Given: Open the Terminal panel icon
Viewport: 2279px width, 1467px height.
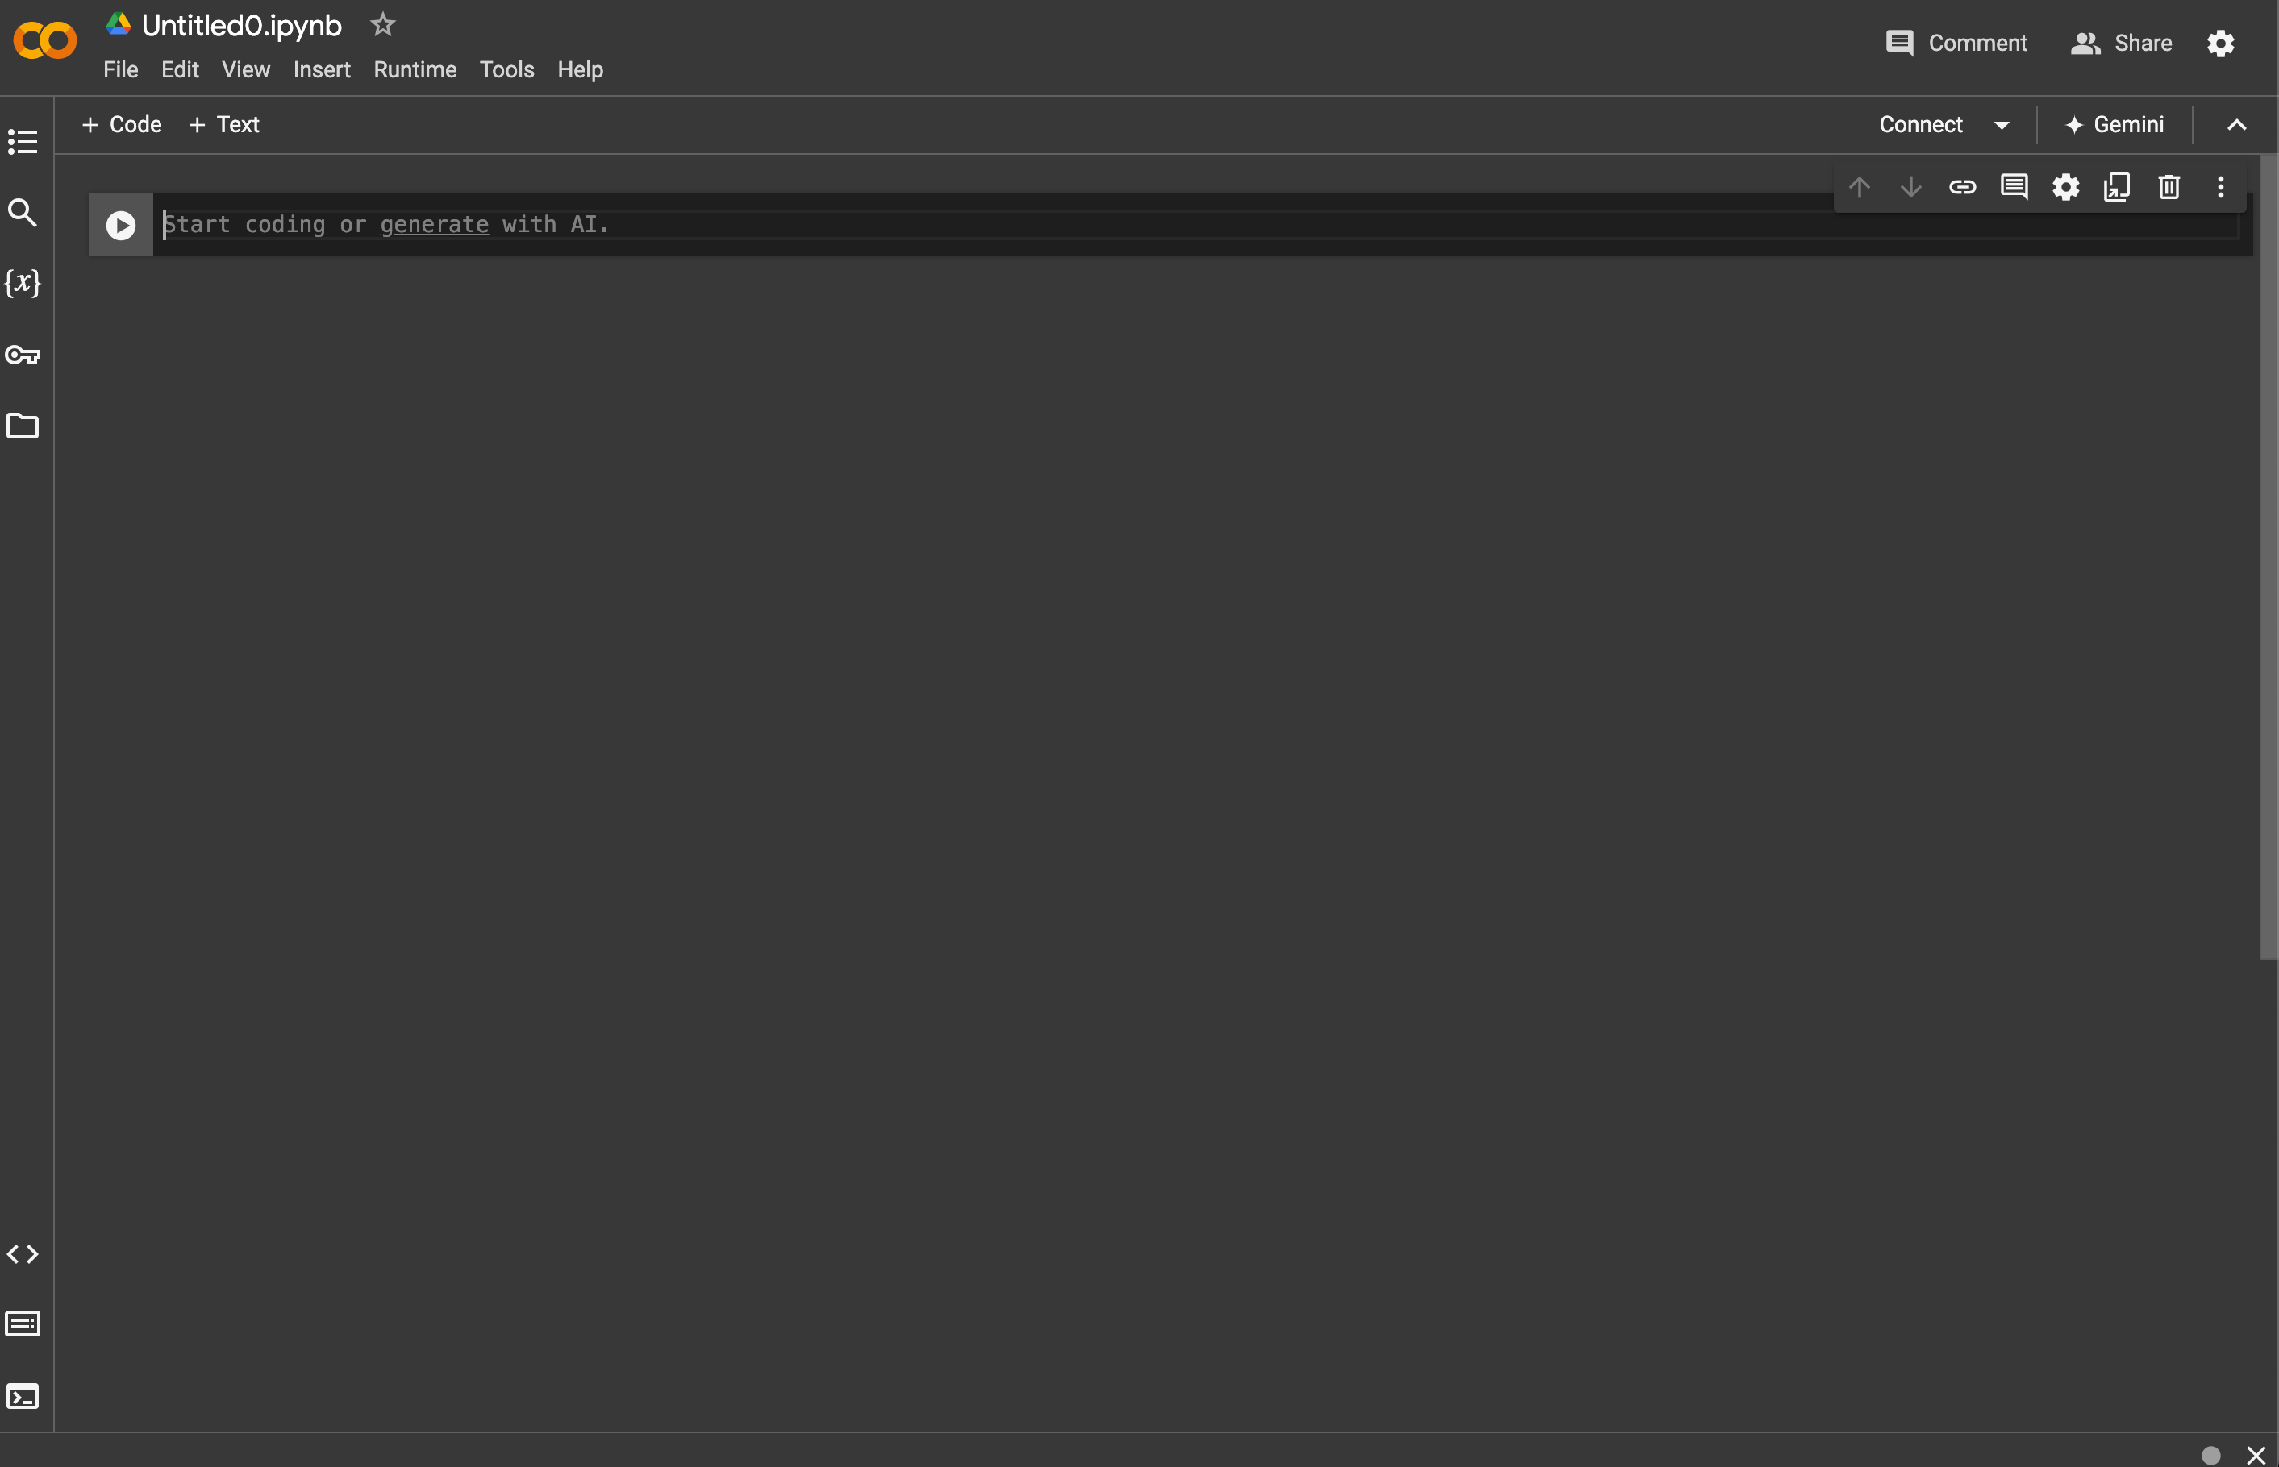Looking at the screenshot, I should coord(23,1397).
